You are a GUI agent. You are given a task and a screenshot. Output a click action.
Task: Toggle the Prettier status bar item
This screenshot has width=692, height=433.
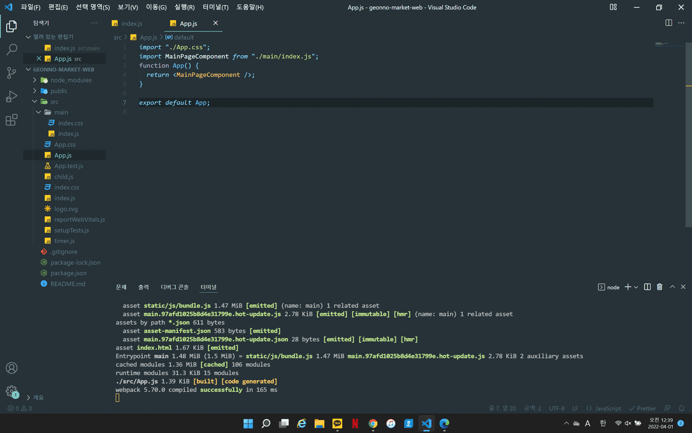point(643,408)
